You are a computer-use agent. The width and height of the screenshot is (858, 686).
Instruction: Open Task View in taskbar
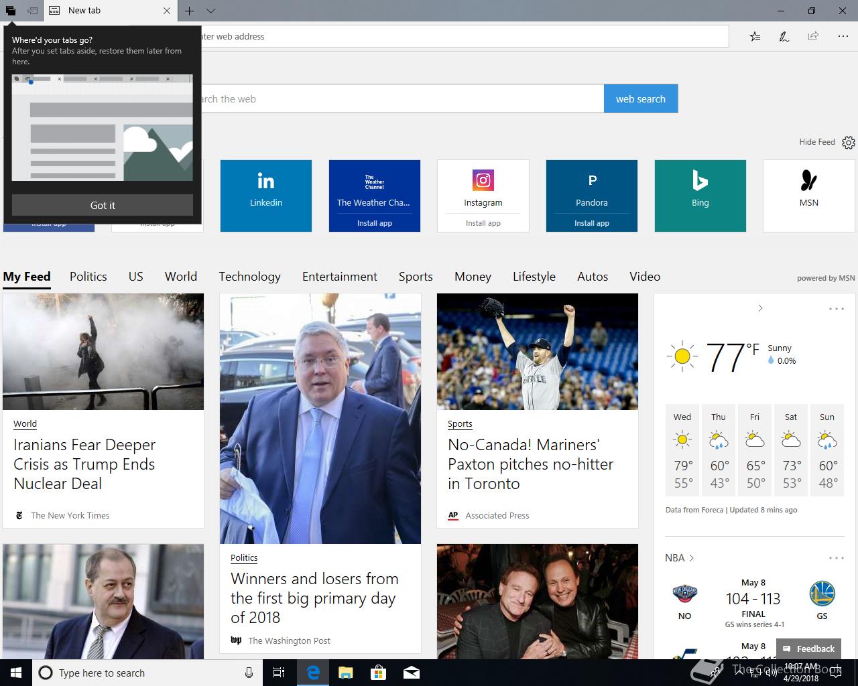click(279, 673)
